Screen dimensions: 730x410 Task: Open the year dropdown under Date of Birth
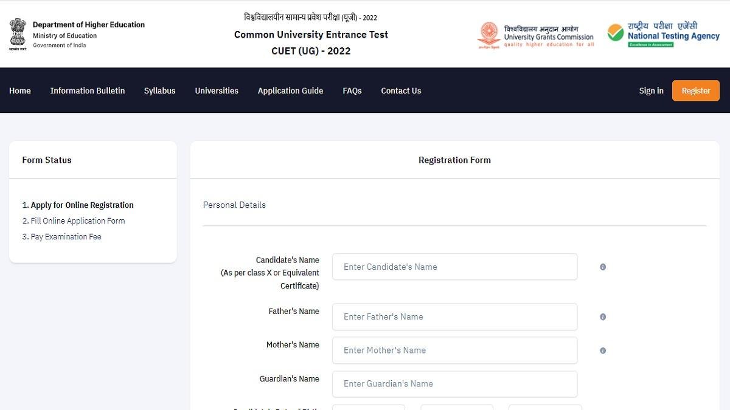[544, 408]
